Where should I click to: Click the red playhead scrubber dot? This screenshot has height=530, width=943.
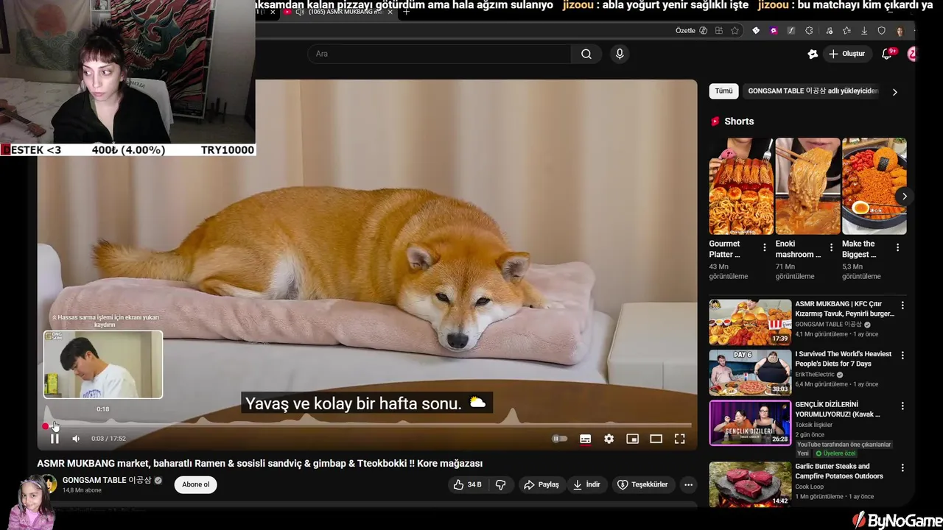(46, 425)
